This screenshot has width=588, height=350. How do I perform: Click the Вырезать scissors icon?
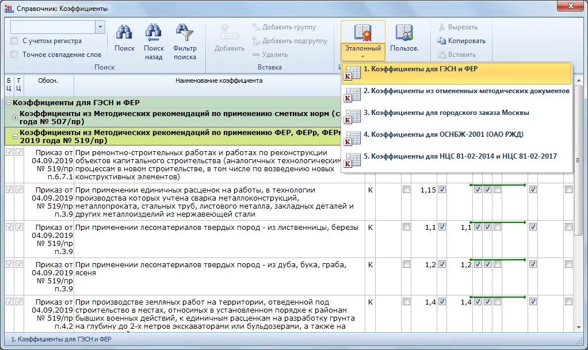tap(441, 27)
